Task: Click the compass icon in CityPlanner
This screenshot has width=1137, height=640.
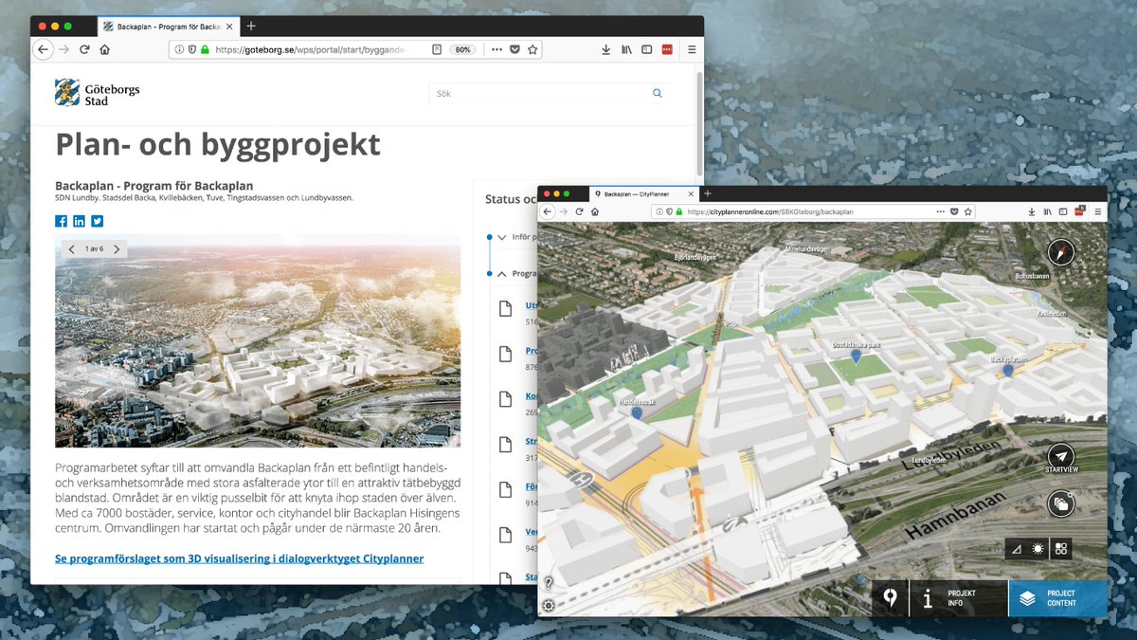Action: pyautogui.click(x=1060, y=252)
